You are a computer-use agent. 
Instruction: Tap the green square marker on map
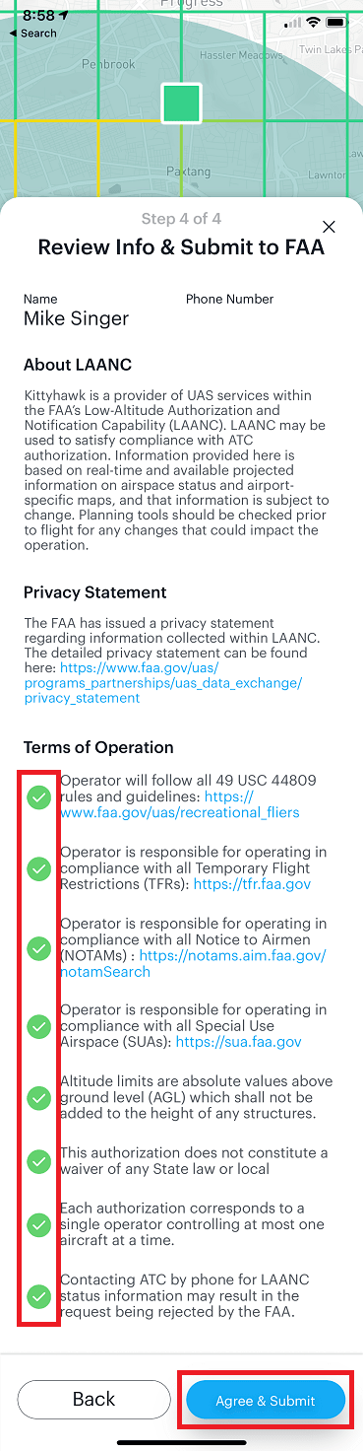[181, 104]
